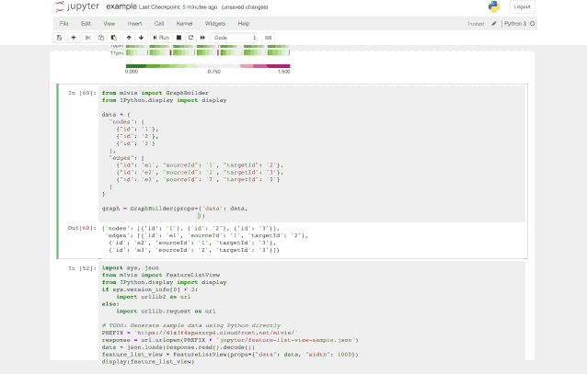Click the save and checkpoint icon
Image resolution: width=587 pixels, height=374 pixels.
(x=60, y=37)
